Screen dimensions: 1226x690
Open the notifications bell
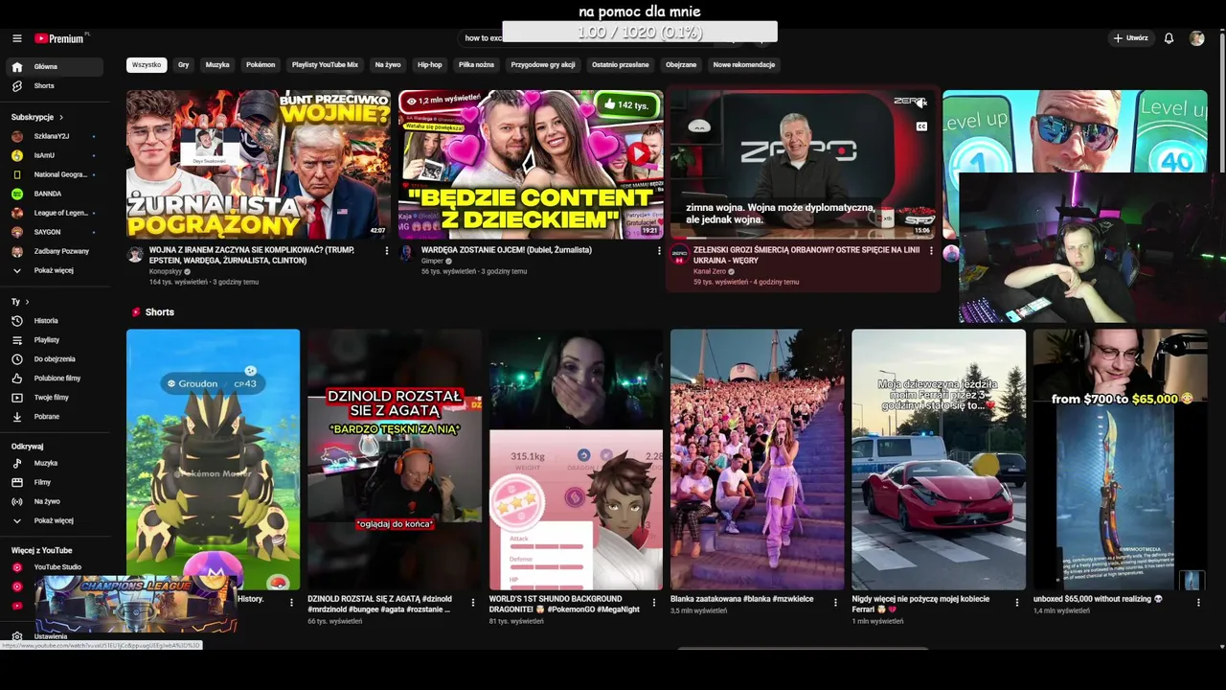coord(1169,38)
